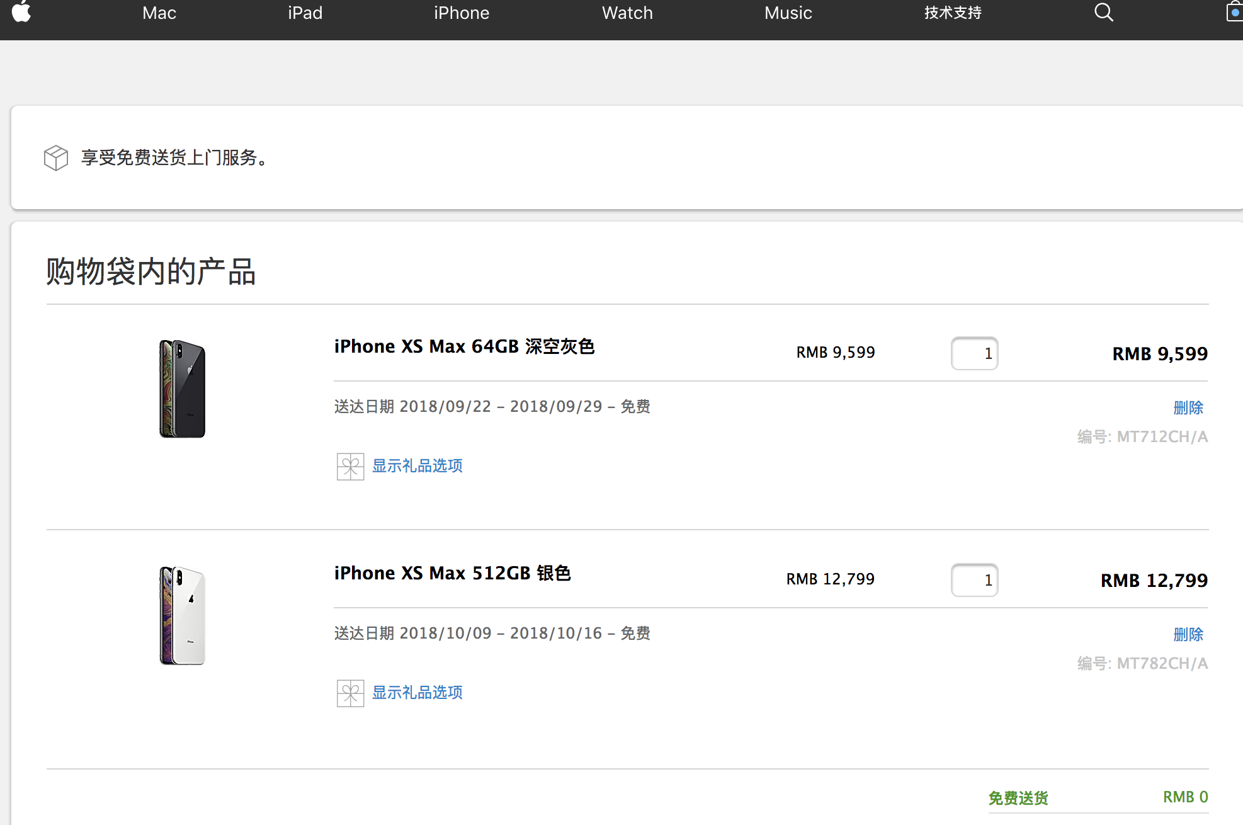
Task: Click the free delivery box icon
Action: point(56,157)
